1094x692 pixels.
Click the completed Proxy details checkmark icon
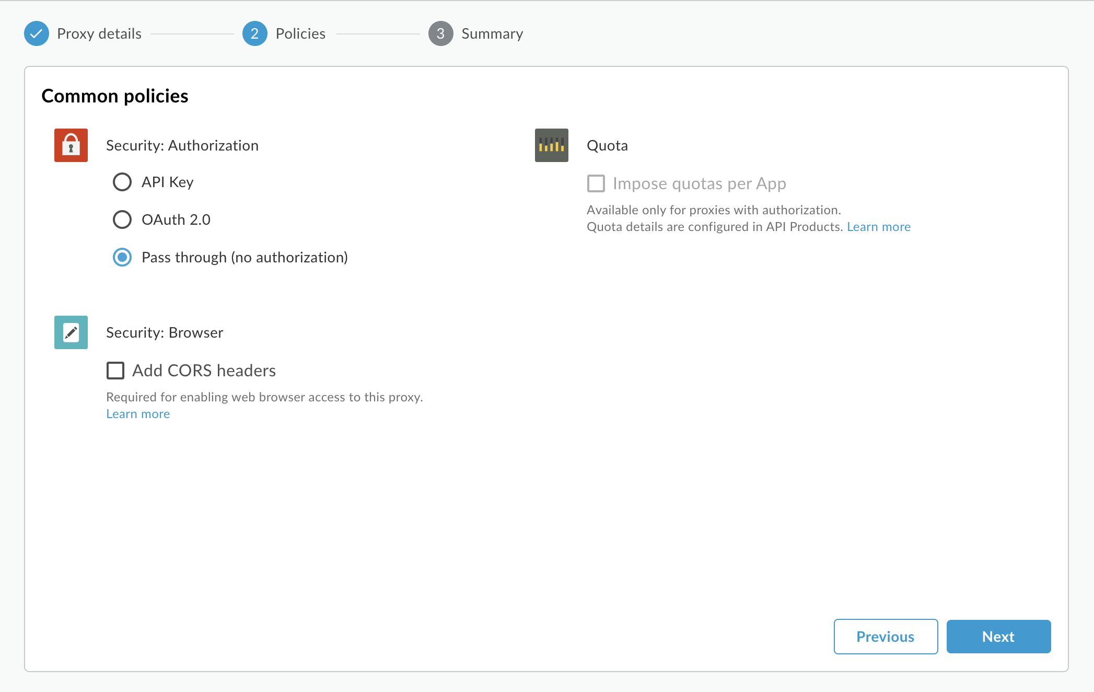click(37, 33)
